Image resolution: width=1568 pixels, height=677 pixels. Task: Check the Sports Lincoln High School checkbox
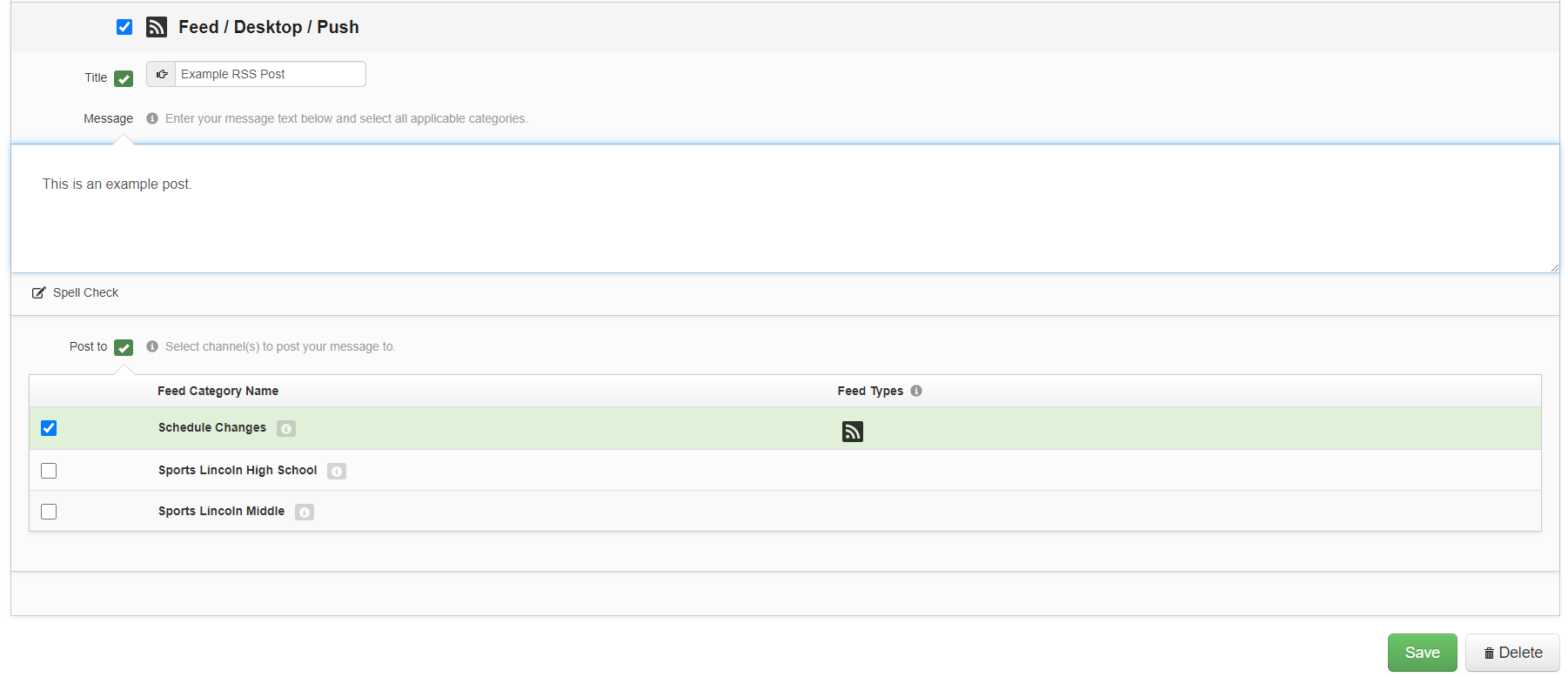(49, 471)
